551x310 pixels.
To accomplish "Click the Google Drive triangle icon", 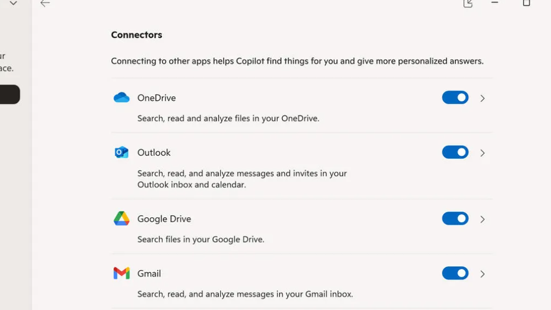I will 122,219.
